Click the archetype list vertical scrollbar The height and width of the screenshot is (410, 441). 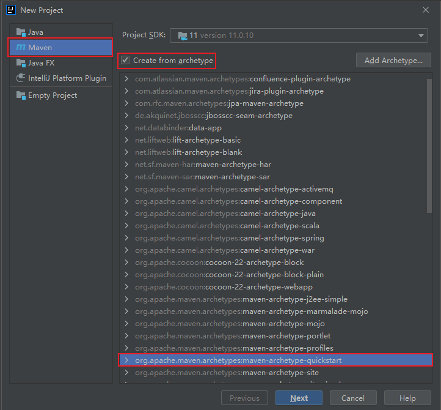point(429,146)
